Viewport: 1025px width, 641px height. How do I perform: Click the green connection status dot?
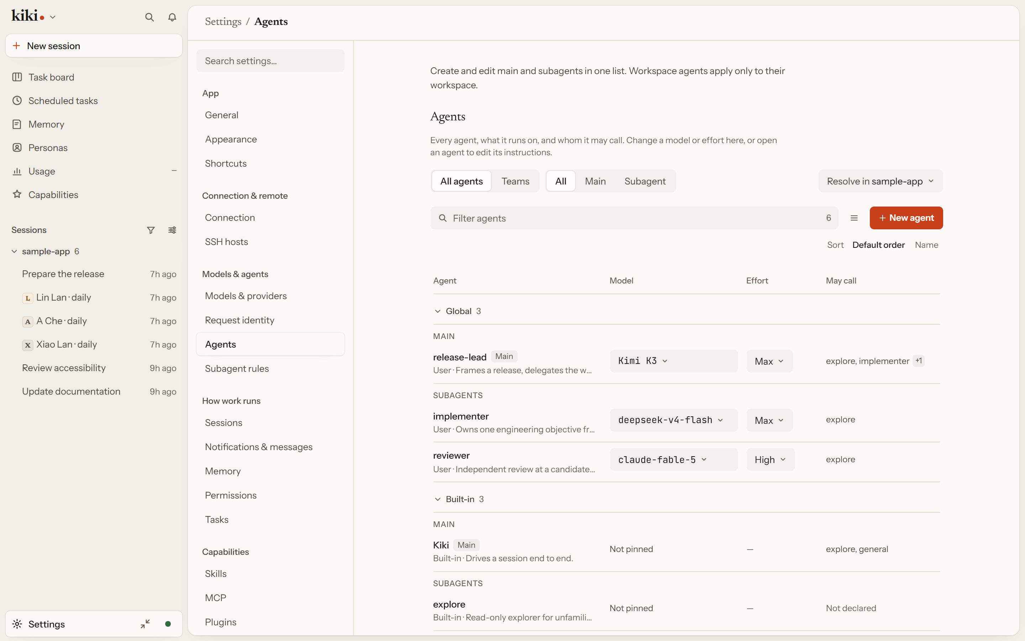pyautogui.click(x=168, y=624)
